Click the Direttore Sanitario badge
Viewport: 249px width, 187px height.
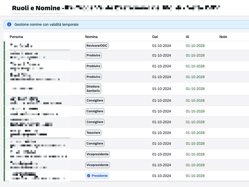93,89
